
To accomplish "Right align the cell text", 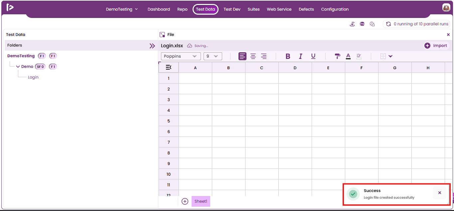I will pos(264,56).
